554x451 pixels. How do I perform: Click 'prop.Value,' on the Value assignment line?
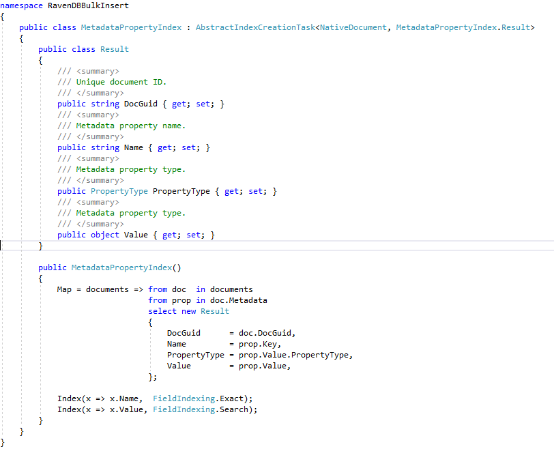pos(265,366)
